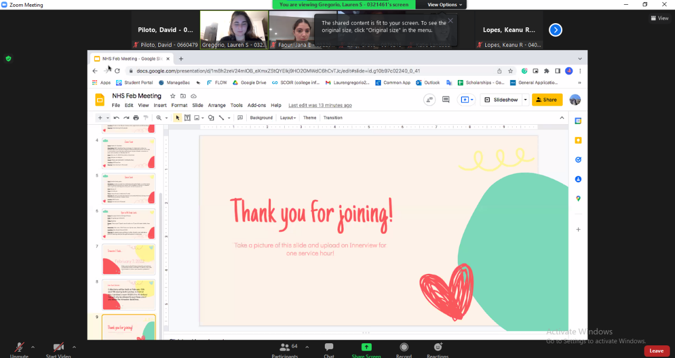
Task: Toggle the Record button in Zoom
Action: click(x=404, y=347)
